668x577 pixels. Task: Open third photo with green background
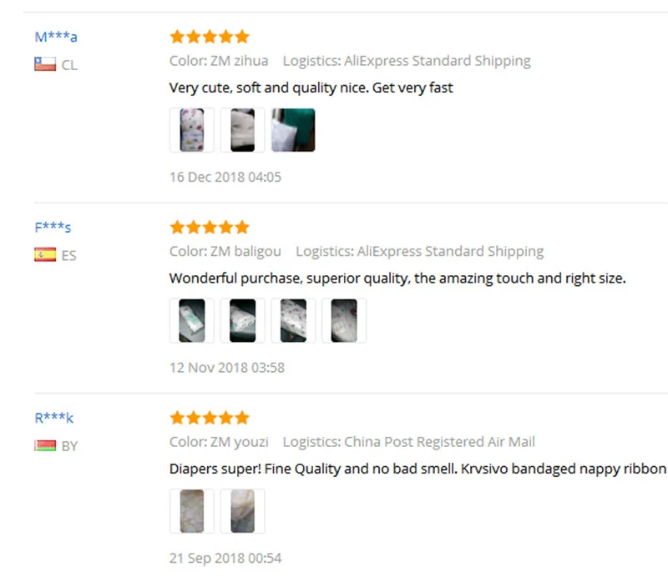point(293,130)
